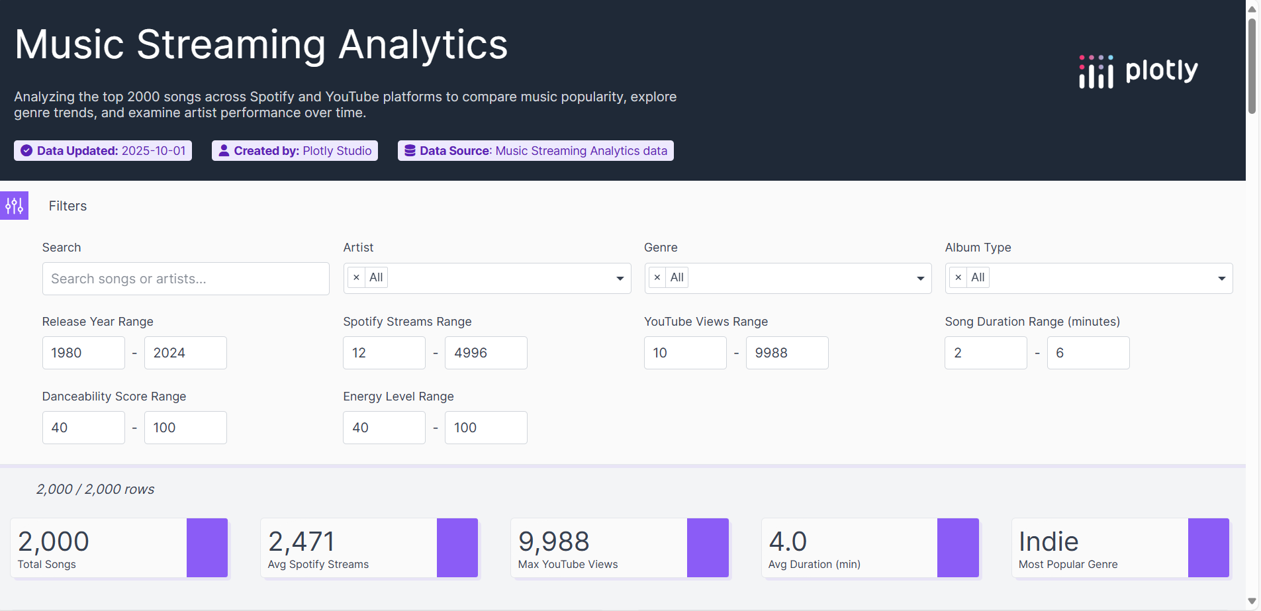1261x611 pixels.
Task: Click the scrollbar up arrow
Action: pyautogui.click(x=1252, y=9)
